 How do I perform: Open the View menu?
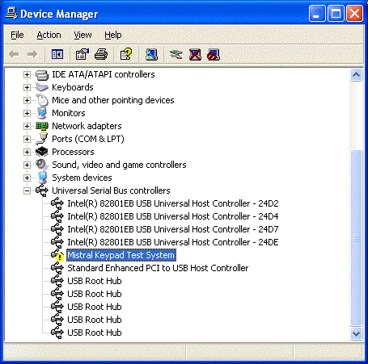(82, 35)
